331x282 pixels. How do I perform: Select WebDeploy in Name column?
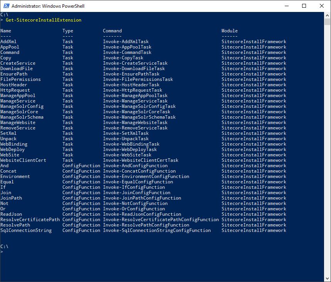coord(12,149)
